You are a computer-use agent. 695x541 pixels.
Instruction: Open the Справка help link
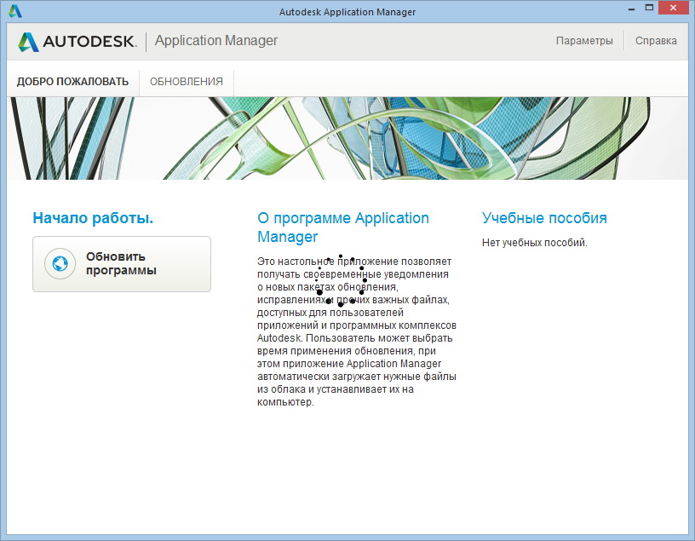pyautogui.click(x=656, y=41)
